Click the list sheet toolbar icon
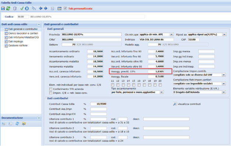The width and height of the screenshot is (231, 146). [52, 8]
